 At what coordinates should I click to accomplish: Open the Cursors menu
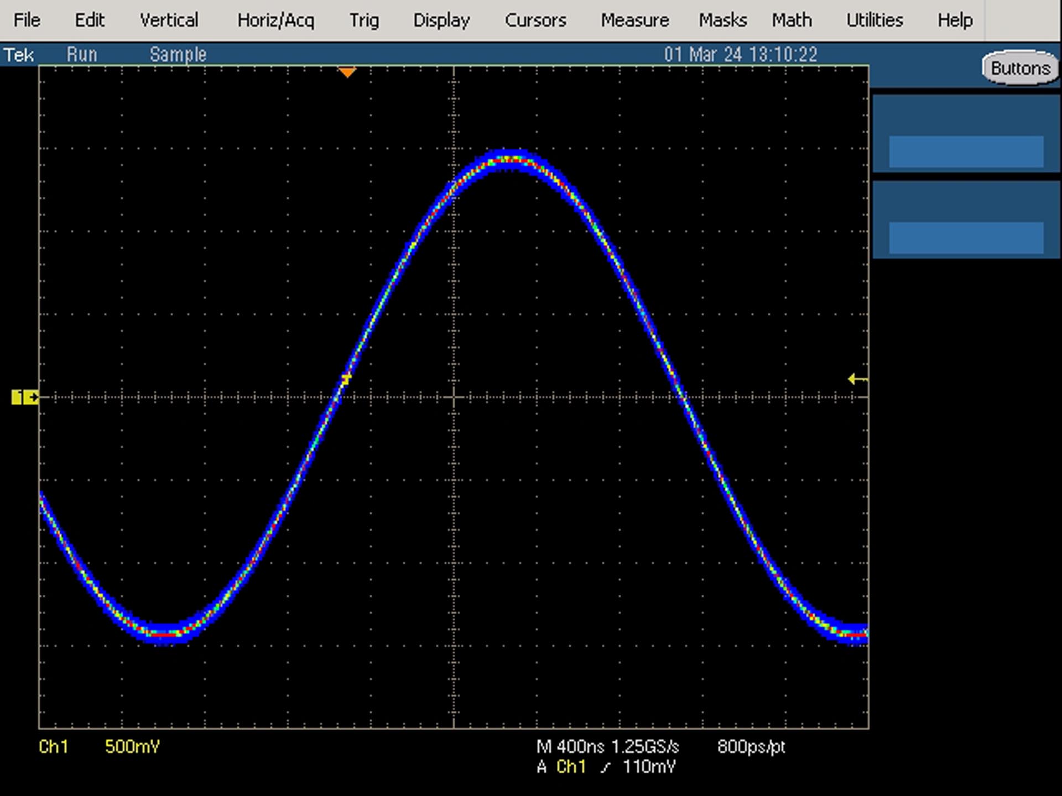click(x=535, y=20)
